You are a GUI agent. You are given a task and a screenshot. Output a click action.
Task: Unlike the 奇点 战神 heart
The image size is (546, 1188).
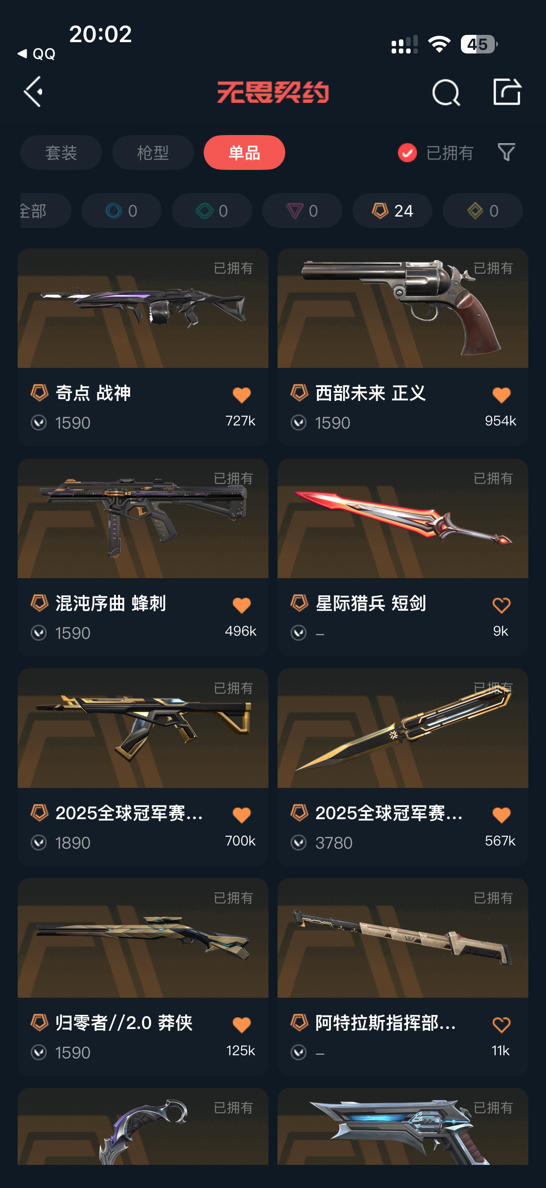[241, 395]
